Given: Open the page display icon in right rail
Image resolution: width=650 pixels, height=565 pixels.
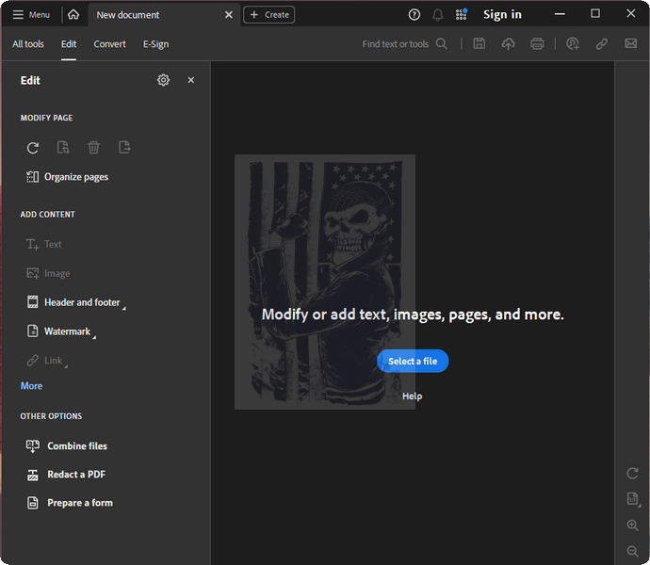Looking at the screenshot, I should pos(633,499).
